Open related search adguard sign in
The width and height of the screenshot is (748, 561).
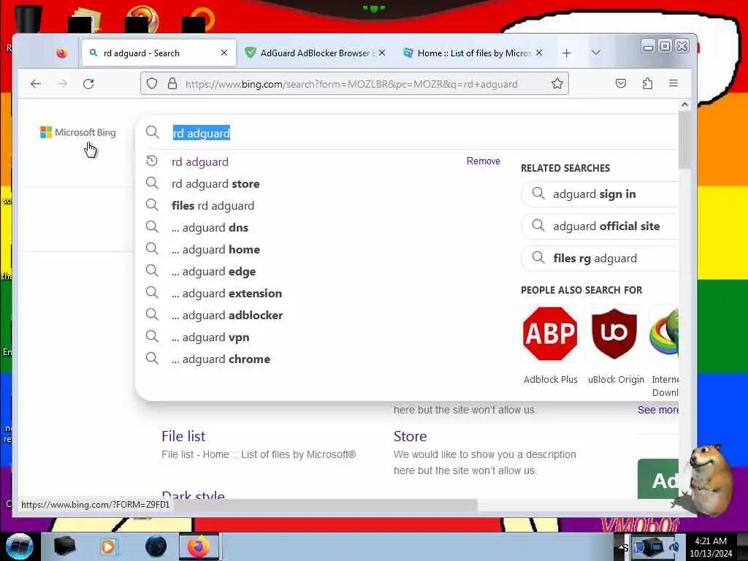[x=599, y=194]
